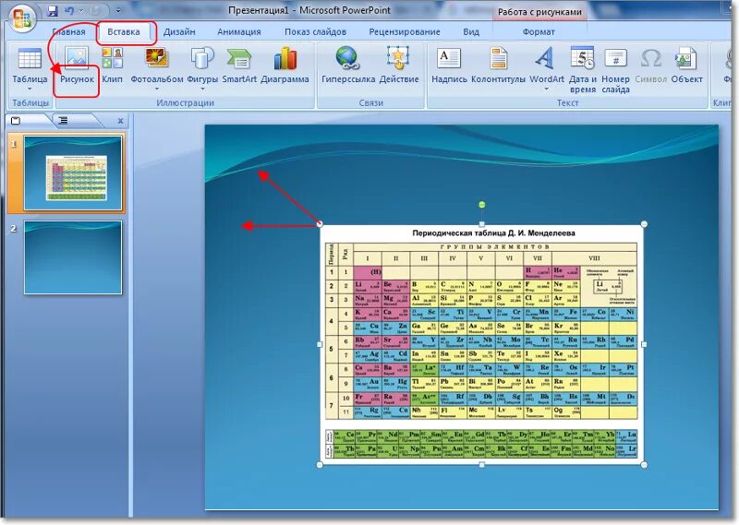
Task: Insert an object with Объект
Action: [686, 66]
